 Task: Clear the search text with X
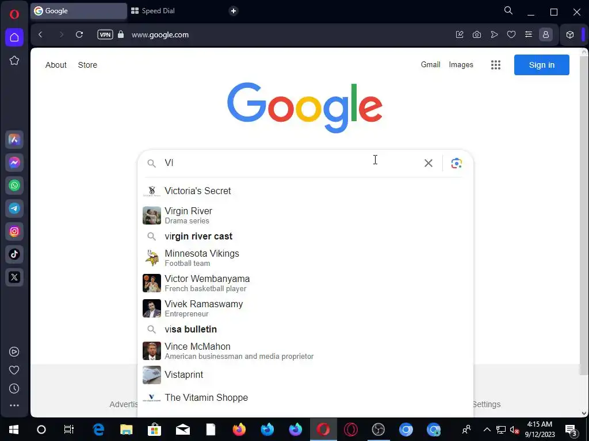point(428,163)
